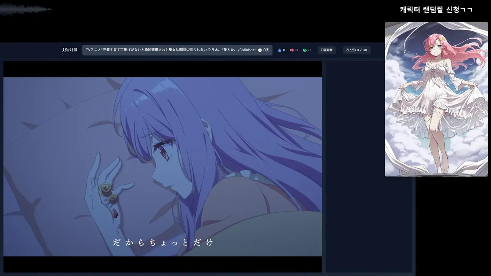The width and height of the screenshot is (491, 276).
Task: Click the 자동재생 button beside the view count
Action: (326, 50)
